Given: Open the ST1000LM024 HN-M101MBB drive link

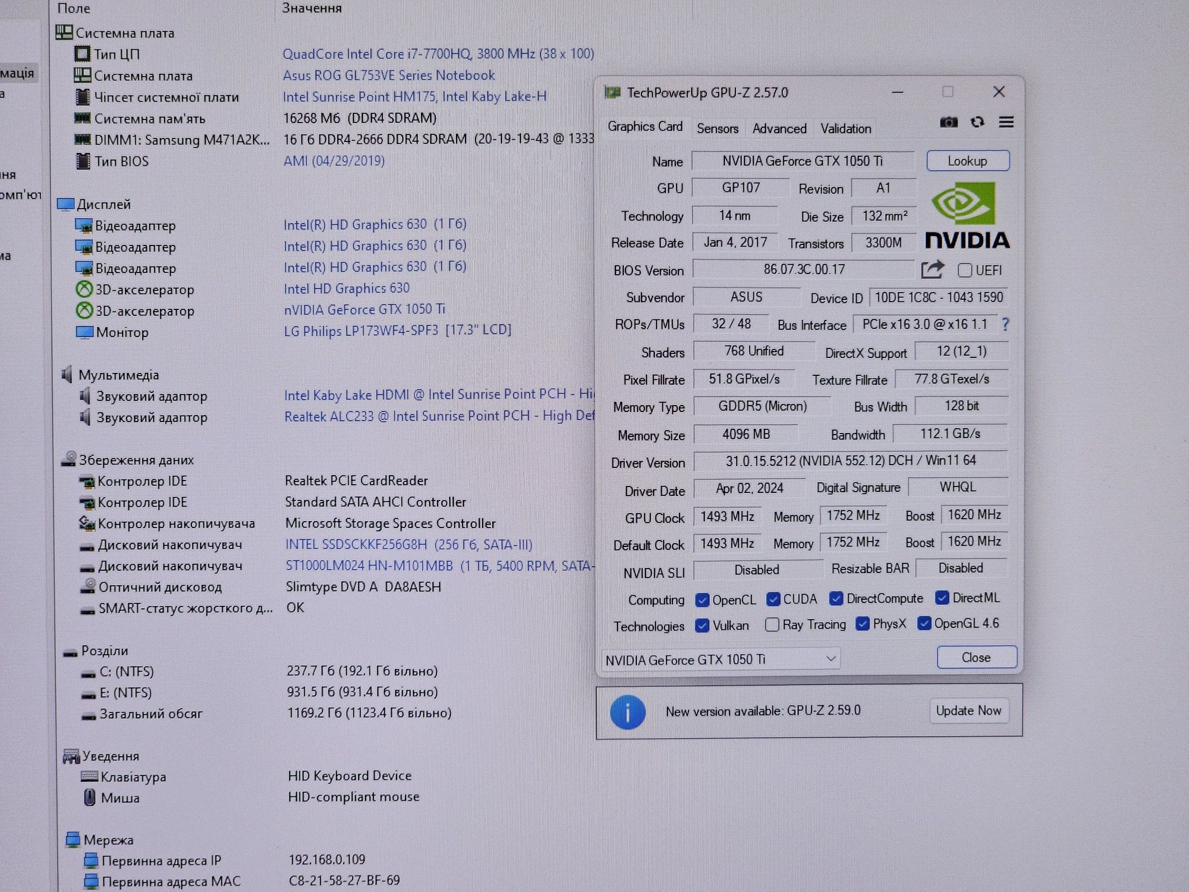Looking at the screenshot, I should click(x=440, y=566).
